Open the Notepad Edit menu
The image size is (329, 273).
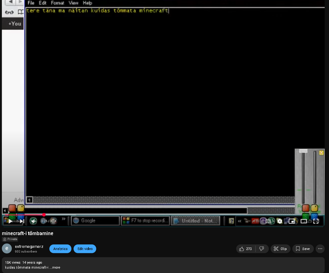click(x=43, y=3)
